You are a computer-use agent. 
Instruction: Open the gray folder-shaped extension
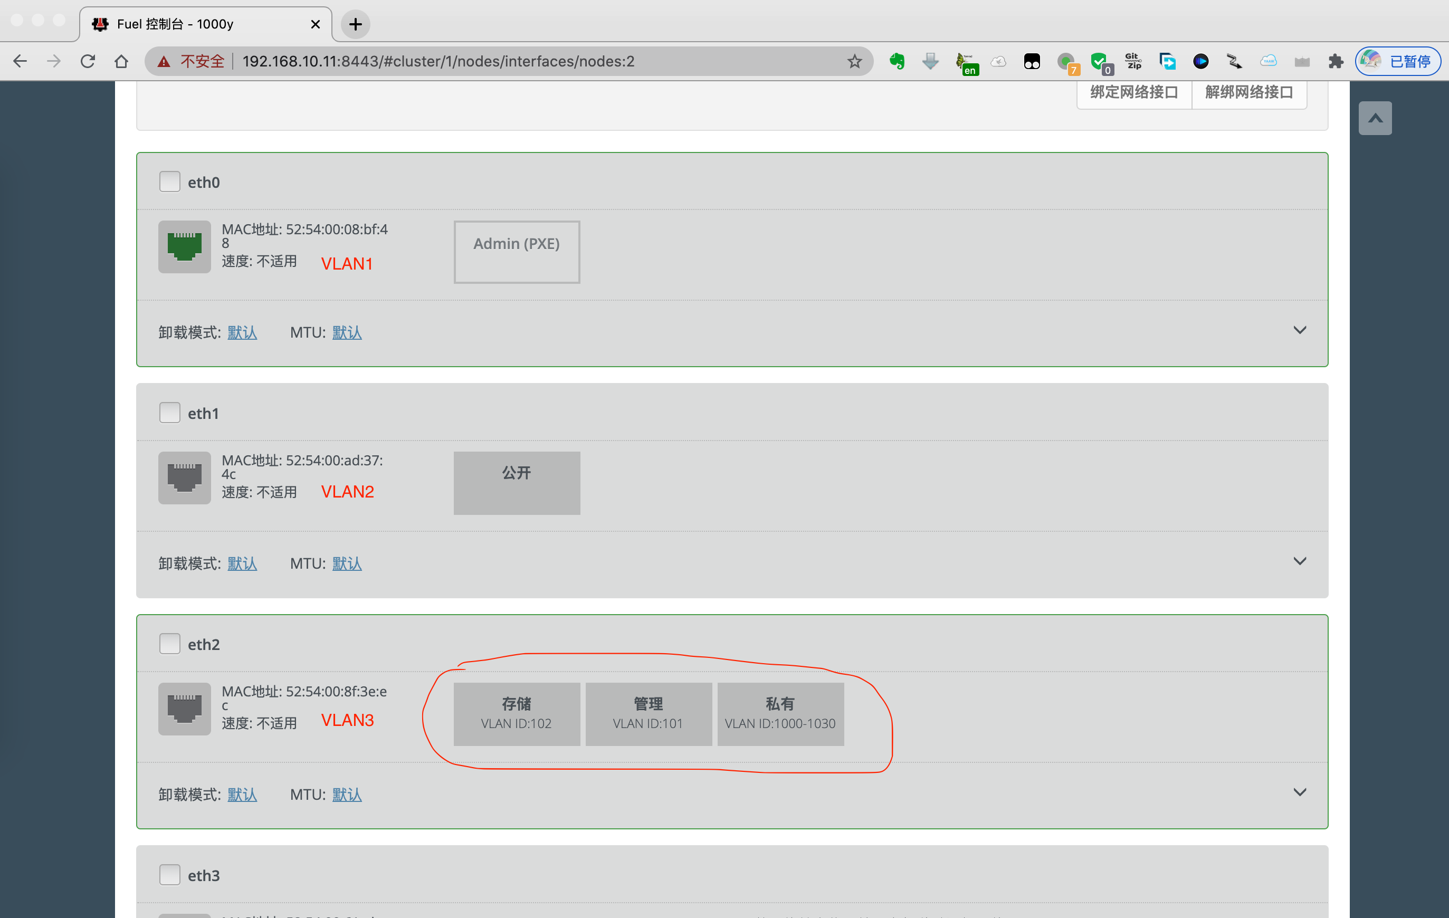1302,62
